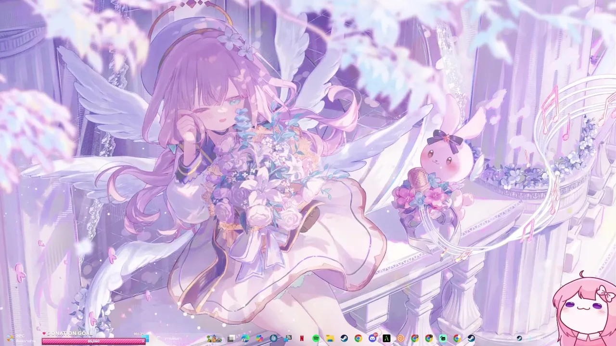Open the search highlight village icon

[214, 338]
